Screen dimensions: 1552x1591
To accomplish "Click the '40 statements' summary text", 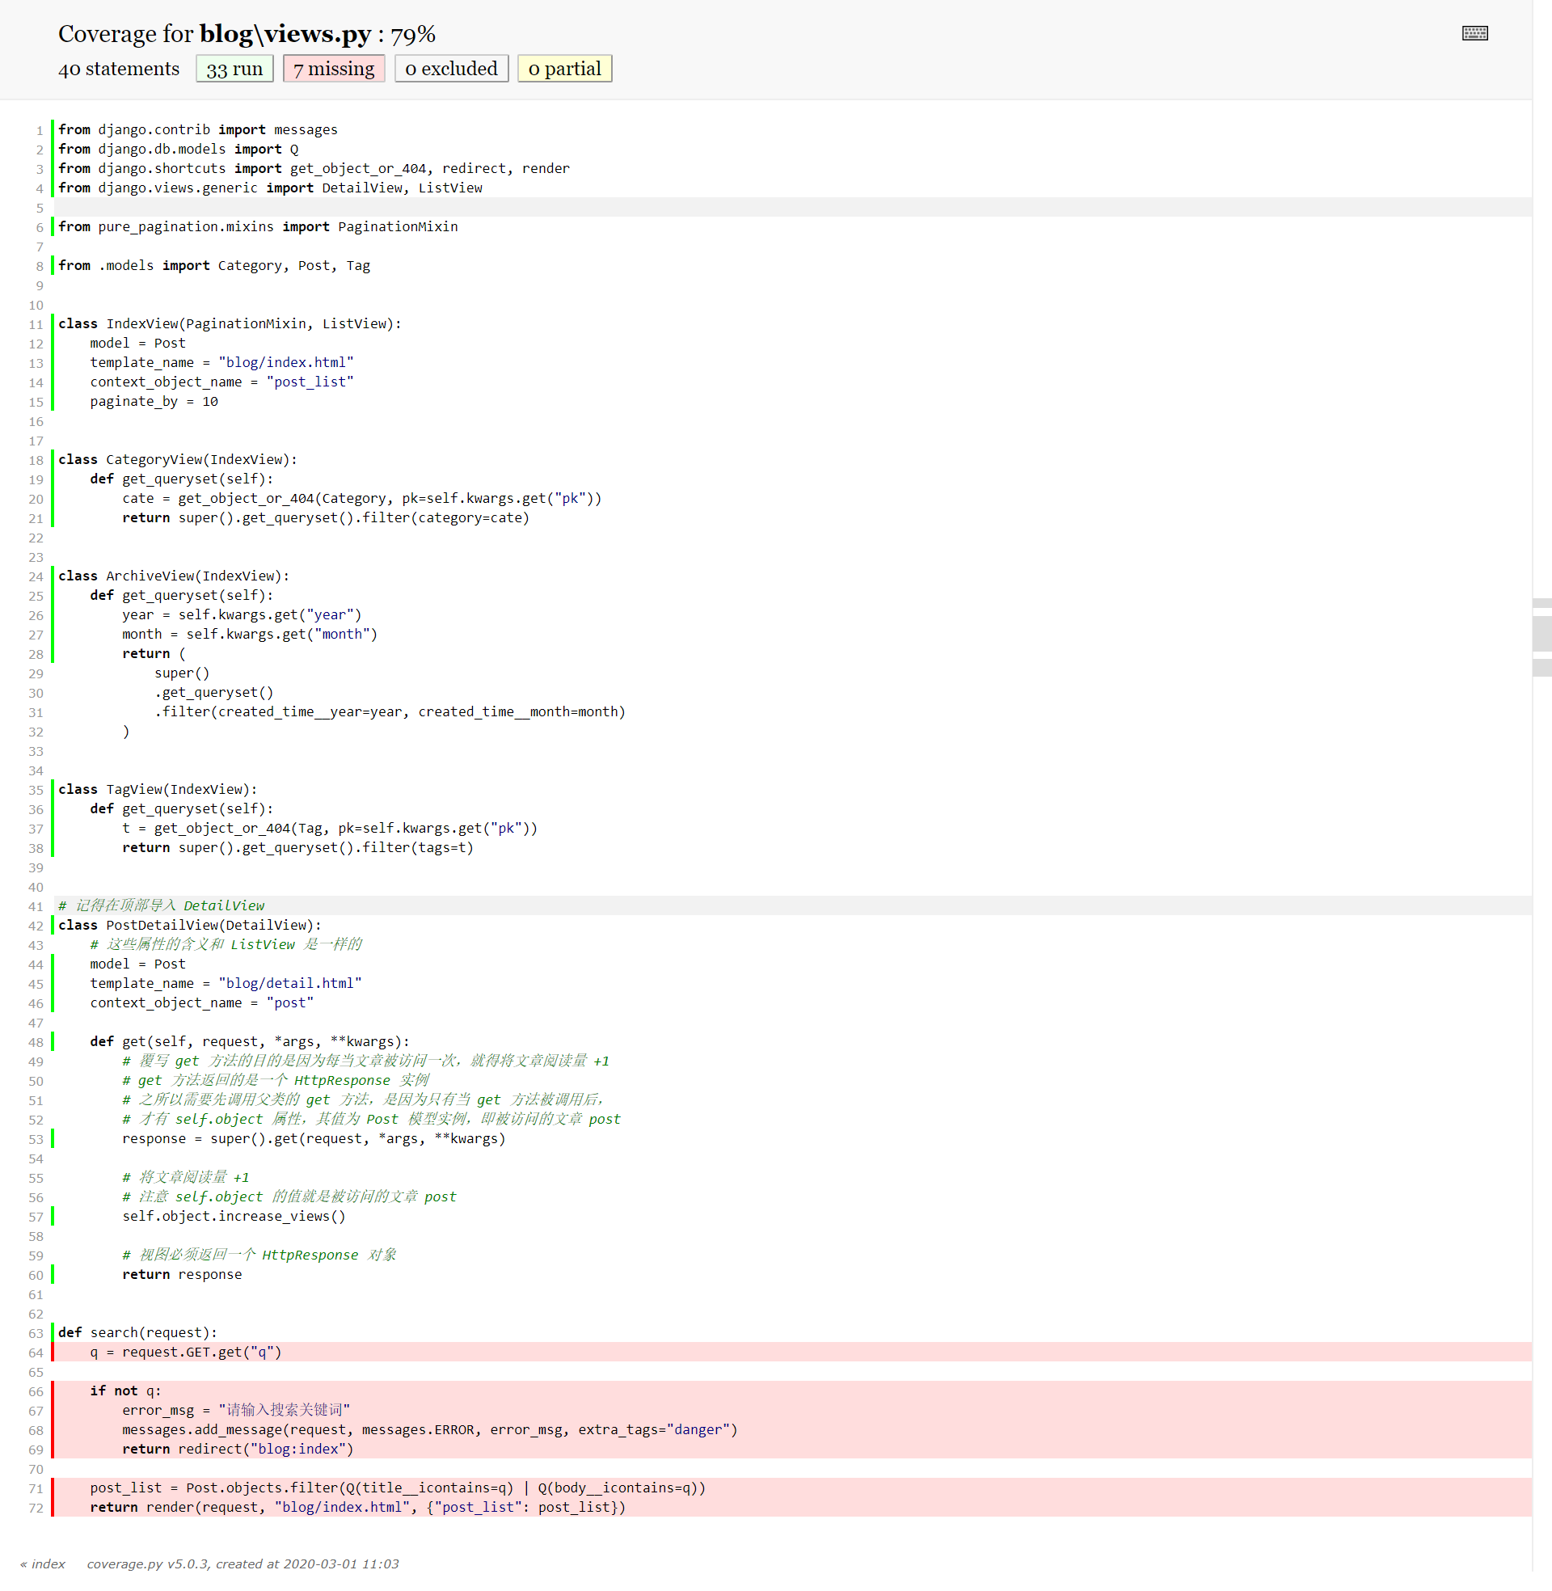I will pyautogui.click(x=119, y=70).
